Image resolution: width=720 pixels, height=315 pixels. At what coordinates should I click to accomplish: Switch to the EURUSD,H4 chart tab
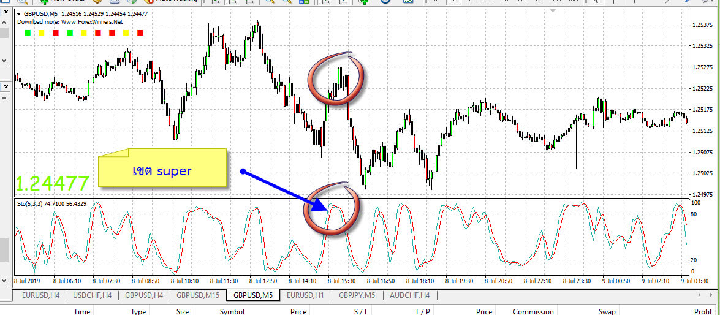tap(40, 295)
